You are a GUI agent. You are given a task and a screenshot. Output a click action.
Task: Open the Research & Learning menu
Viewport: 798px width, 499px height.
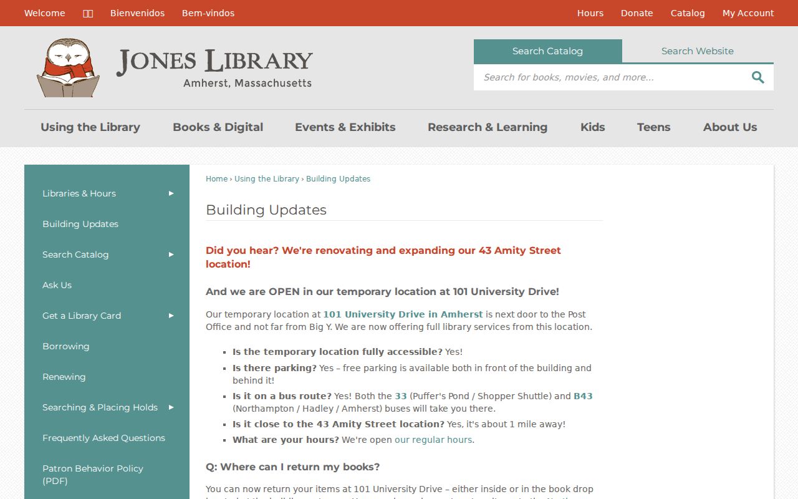tap(488, 127)
